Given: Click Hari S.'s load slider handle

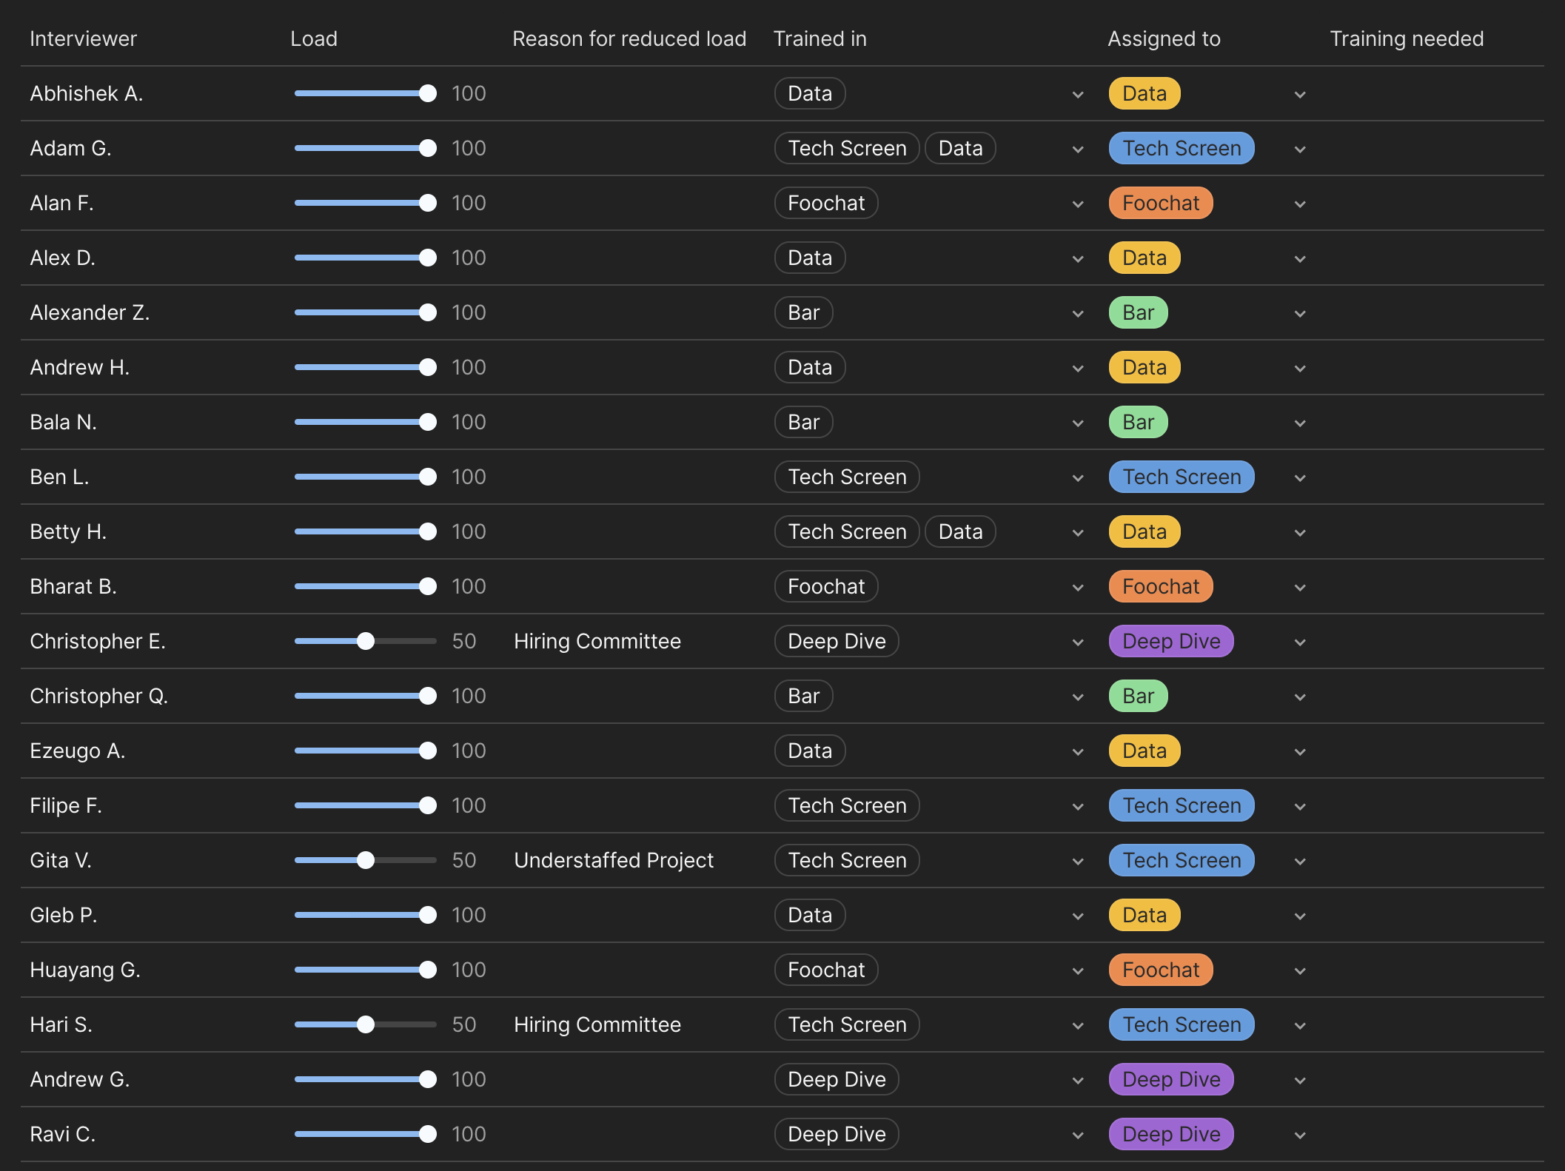Looking at the screenshot, I should coord(366,1024).
